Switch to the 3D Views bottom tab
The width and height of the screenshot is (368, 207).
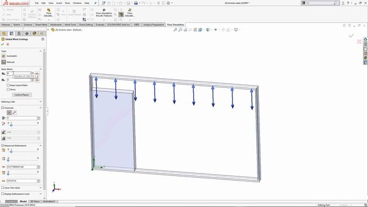pyautogui.click(x=35, y=201)
